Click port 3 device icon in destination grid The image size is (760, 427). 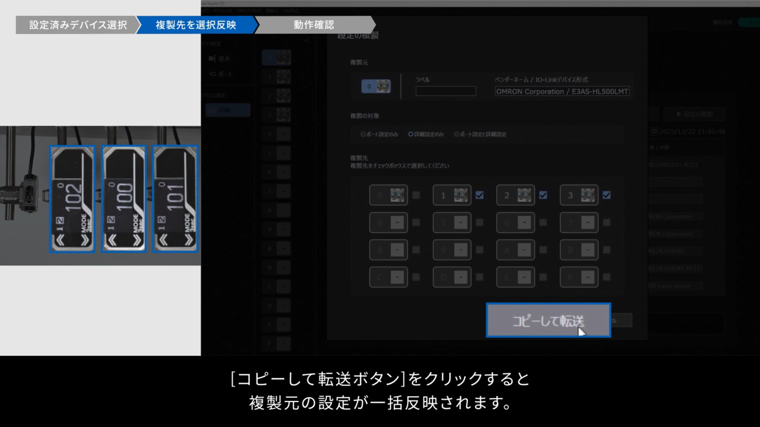pos(587,195)
